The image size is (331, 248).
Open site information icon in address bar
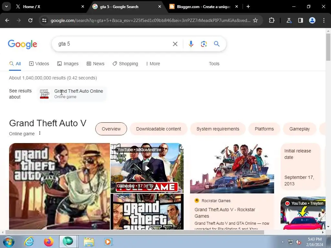44,20
